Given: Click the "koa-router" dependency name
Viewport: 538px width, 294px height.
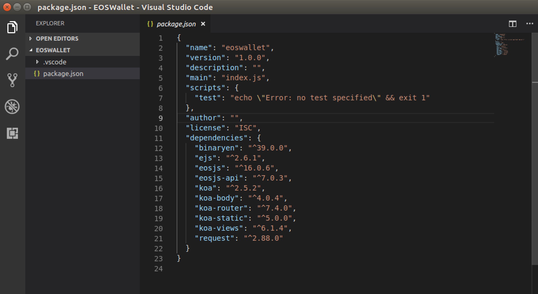Looking at the screenshot, I should [221, 208].
